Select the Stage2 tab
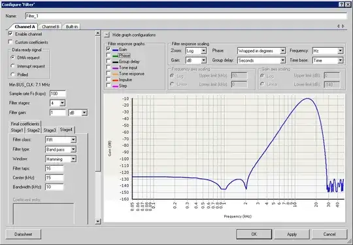 (x=33, y=130)
